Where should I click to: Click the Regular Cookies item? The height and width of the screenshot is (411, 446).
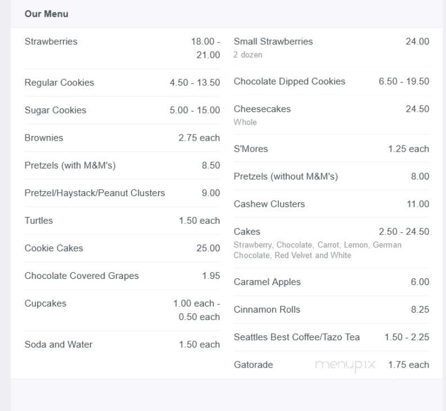(59, 83)
